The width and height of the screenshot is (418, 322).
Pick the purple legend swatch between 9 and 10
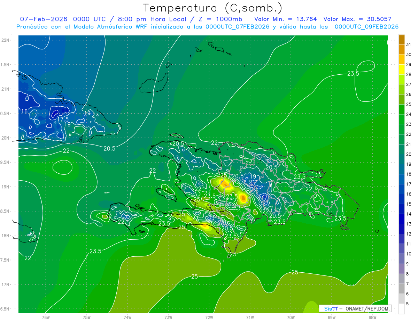[x=402, y=259]
